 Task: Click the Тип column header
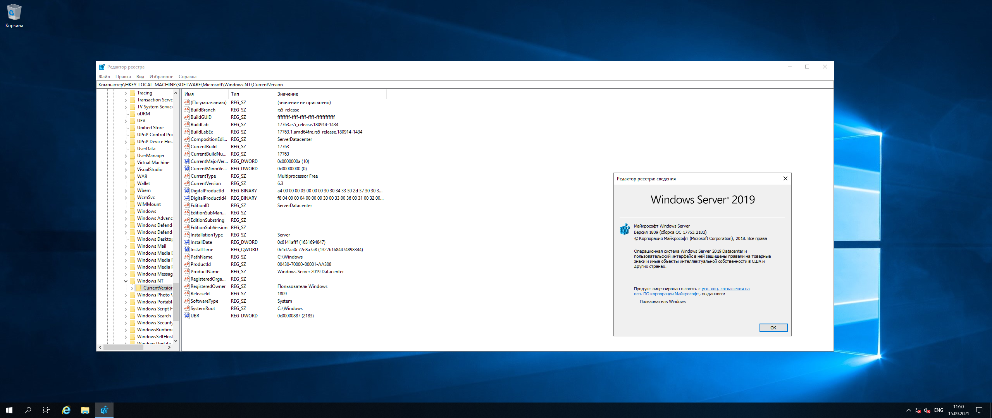click(x=251, y=94)
